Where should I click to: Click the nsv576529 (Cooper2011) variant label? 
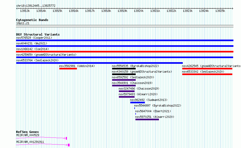(x=34, y=38)
